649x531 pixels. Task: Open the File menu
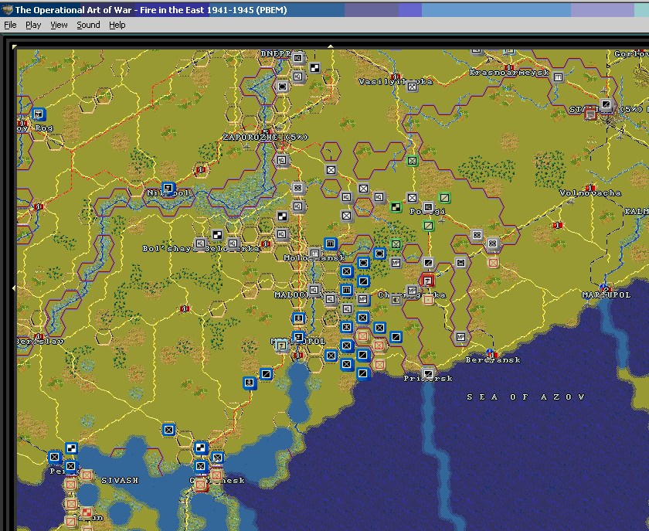(10, 25)
